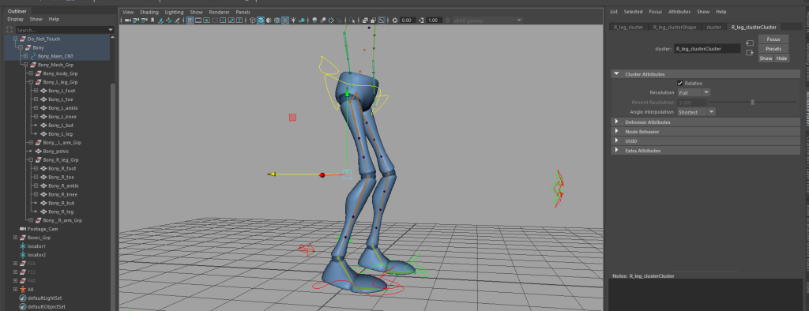The image size is (809, 311).
Task: Open the Outliner search filter dropdown arrow
Action: (111, 30)
